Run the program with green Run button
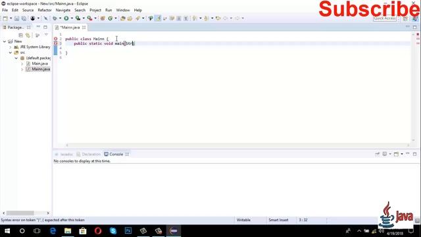This screenshot has width=421, height=237. 66,18
